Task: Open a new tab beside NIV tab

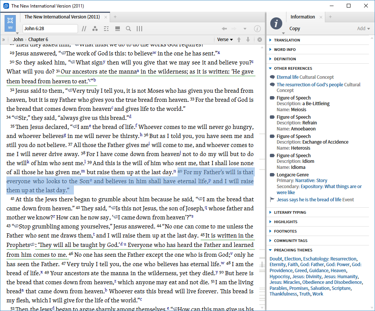Action: (115, 17)
